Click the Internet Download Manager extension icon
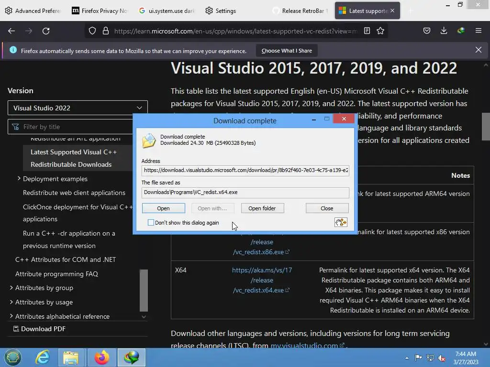This screenshot has width=490, height=367. (461, 31)
